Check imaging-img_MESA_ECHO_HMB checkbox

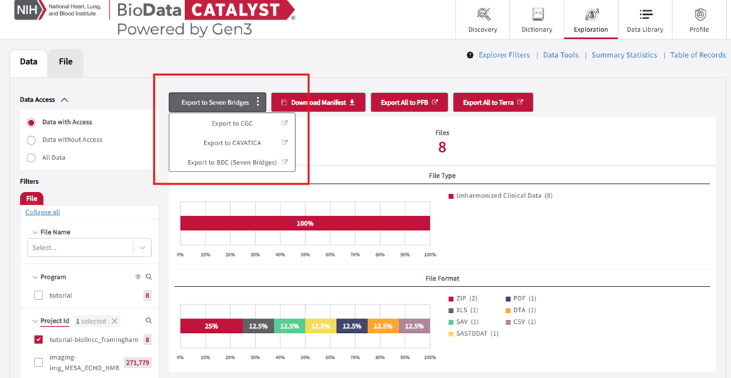pos(39,362)
